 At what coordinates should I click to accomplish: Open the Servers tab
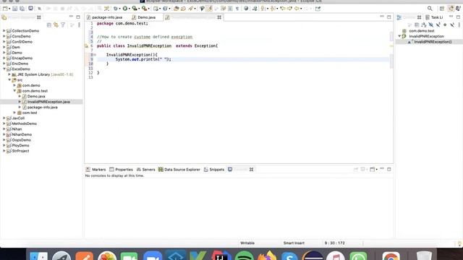coord(145,170)
